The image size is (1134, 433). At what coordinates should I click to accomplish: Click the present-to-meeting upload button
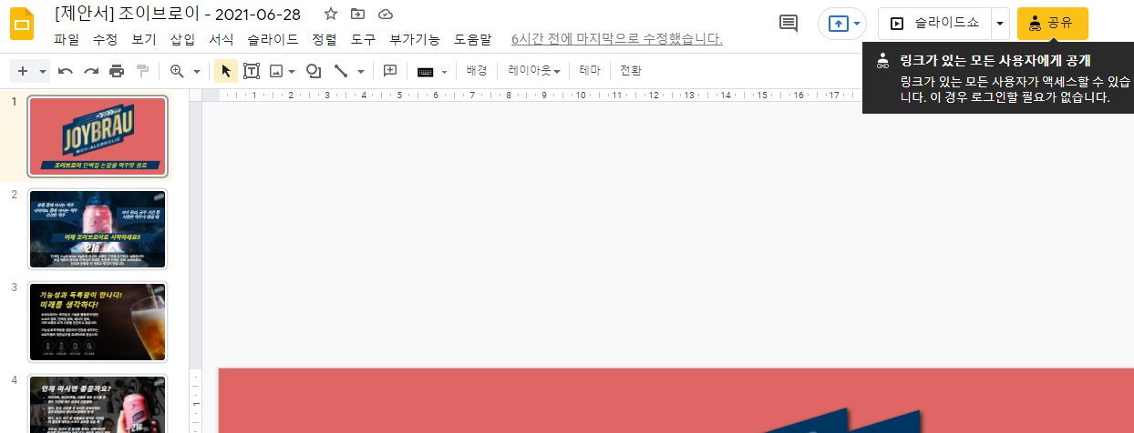(842, 23)
